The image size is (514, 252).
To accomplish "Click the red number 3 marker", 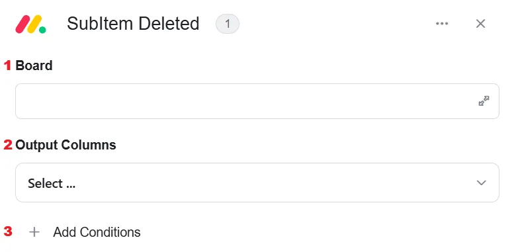I will [8, 231].
